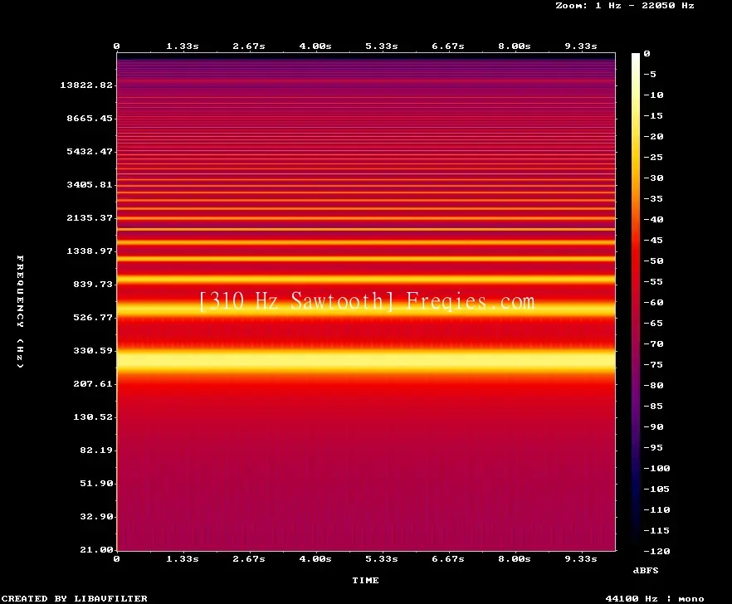Select the 8665.45 frequency label
Viewport: 732px width, 604px height.
90,118
